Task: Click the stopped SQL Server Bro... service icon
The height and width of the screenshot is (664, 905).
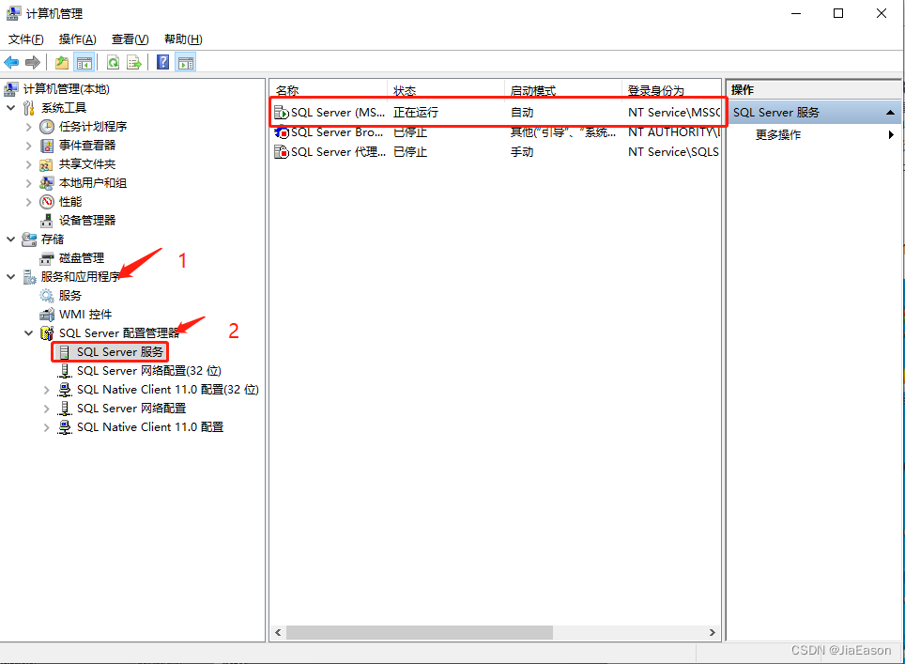Action: (281, 132)
